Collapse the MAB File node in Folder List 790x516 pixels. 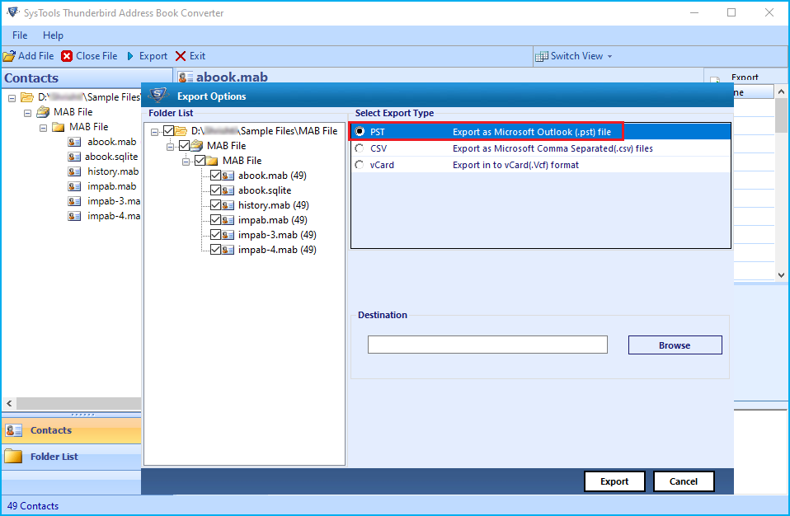(171, 146)
